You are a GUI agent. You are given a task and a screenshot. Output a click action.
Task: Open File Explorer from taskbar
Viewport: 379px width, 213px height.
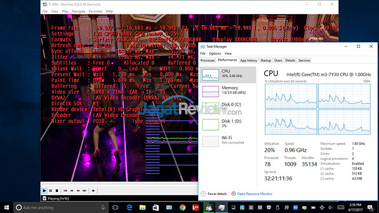coord(142,207)
